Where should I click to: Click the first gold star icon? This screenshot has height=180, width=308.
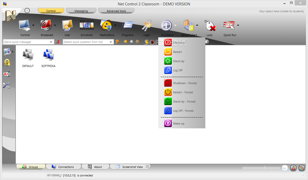pos(125,41)
